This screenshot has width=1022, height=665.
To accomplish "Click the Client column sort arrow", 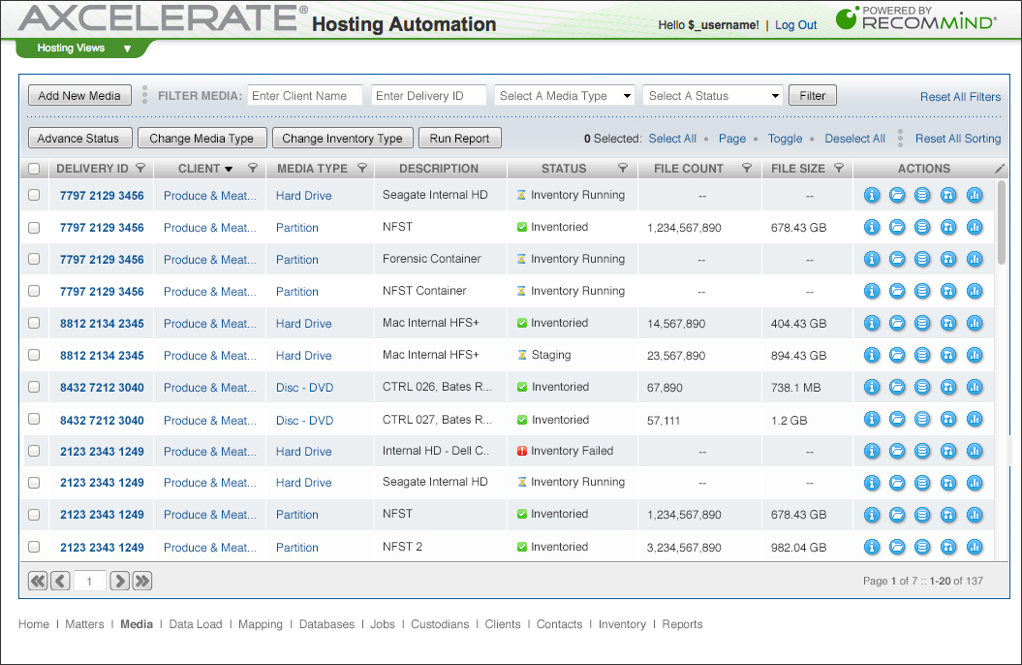I will pyautogui.click(x=229, y=170).
